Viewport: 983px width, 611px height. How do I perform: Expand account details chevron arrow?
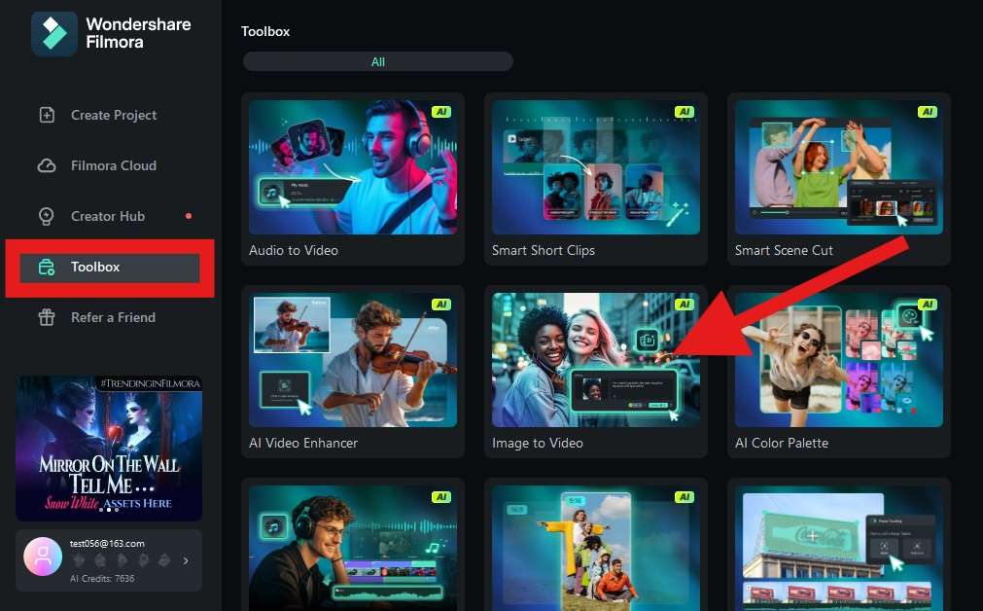coord(186,560)
